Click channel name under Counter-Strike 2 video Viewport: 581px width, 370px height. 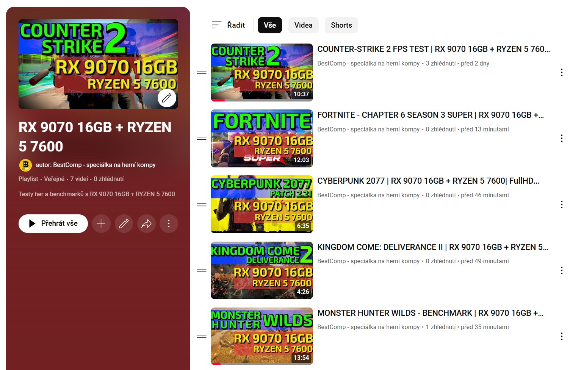[368, 63]
